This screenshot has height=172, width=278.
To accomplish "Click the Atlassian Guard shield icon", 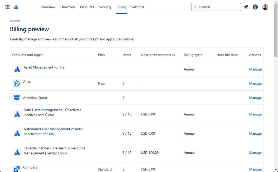I will coord(17,98).
